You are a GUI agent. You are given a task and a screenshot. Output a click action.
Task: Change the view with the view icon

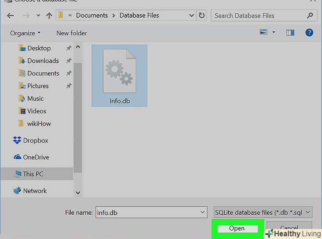[264, 32]
